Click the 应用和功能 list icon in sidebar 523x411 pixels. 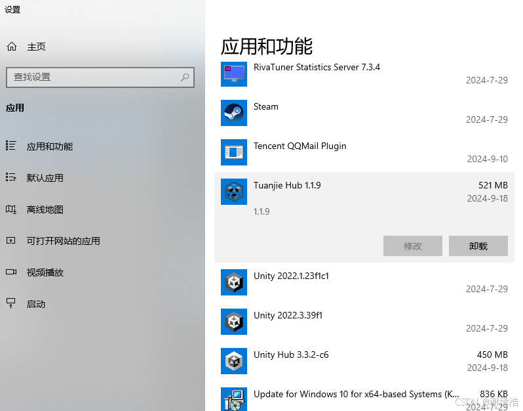pyautogui.click(x=10, y=146)
